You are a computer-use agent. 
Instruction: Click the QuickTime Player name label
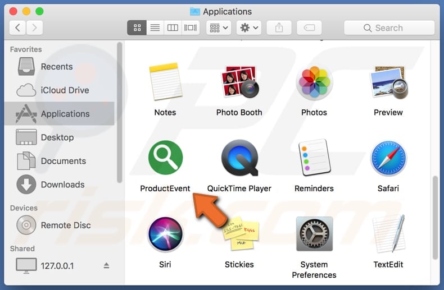pyautogui.click(x=239, y=188)
